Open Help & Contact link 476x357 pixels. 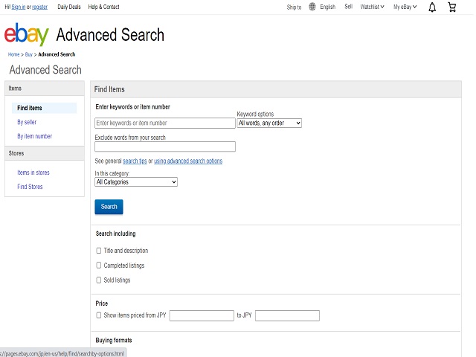103,7
